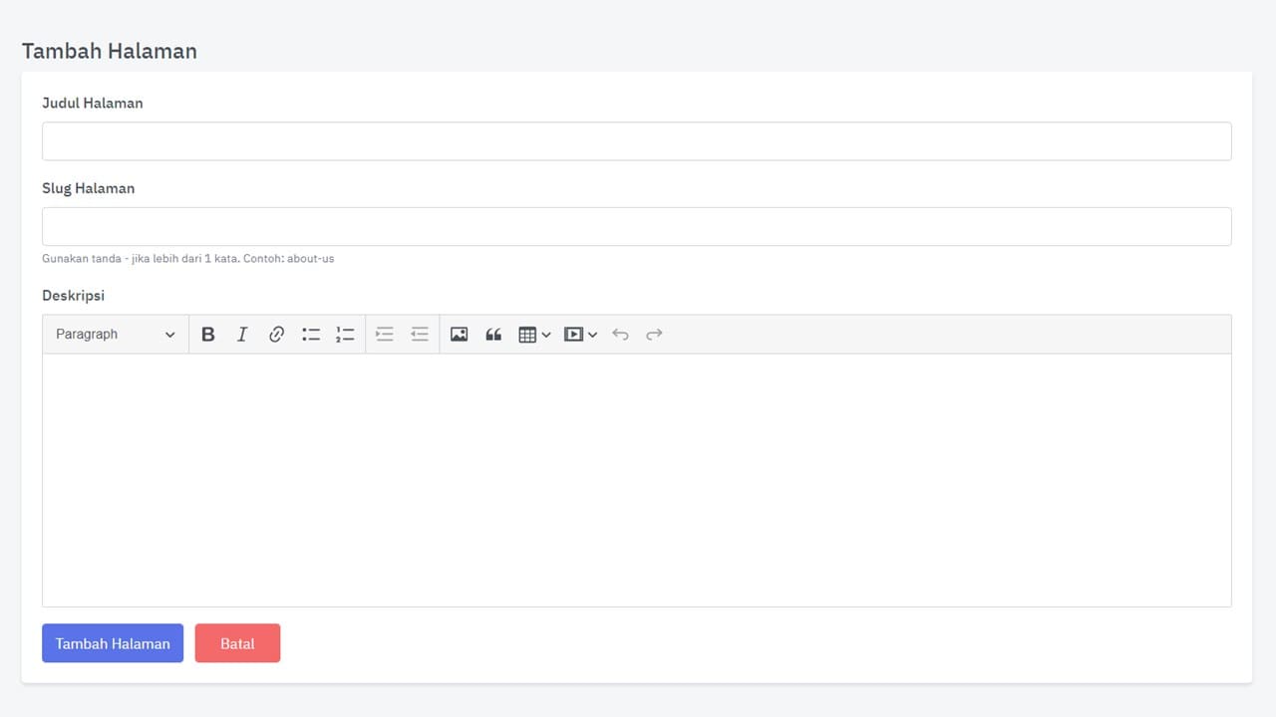Click the decrease indent icon

click(420, 335)
